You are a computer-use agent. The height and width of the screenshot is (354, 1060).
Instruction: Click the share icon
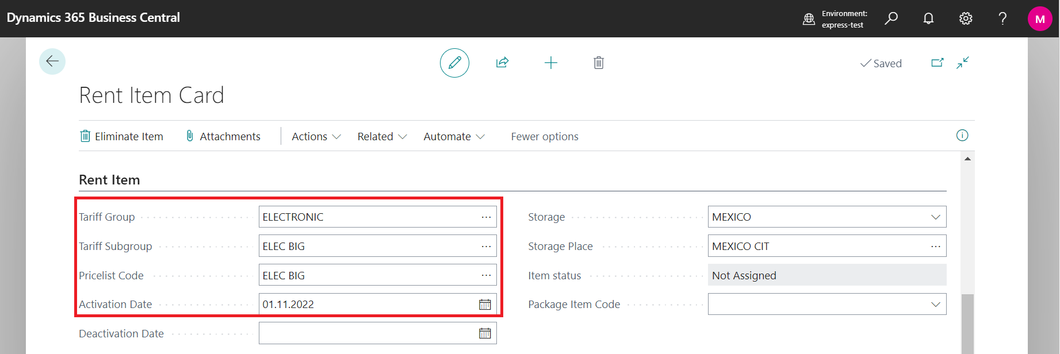coord(502,63)
